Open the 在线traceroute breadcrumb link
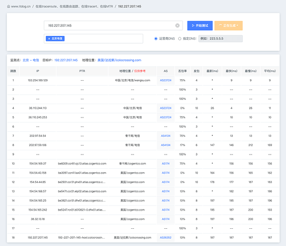The image size is (286, 246). tap(74, 6)
